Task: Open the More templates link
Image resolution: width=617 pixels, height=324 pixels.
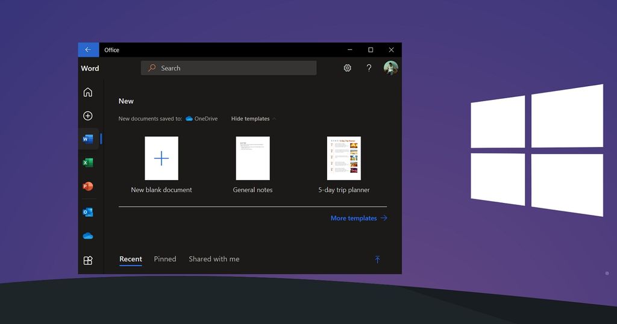Action: 359,218
